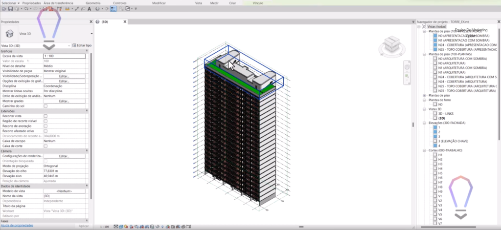
Task: Click the Text 'A' tool icon
Action: click(x=89, y=9)
